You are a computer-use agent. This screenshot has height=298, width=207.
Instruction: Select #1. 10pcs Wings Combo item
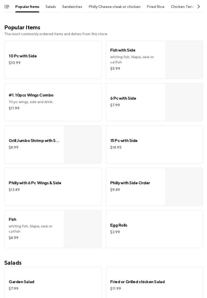point(53,102)
